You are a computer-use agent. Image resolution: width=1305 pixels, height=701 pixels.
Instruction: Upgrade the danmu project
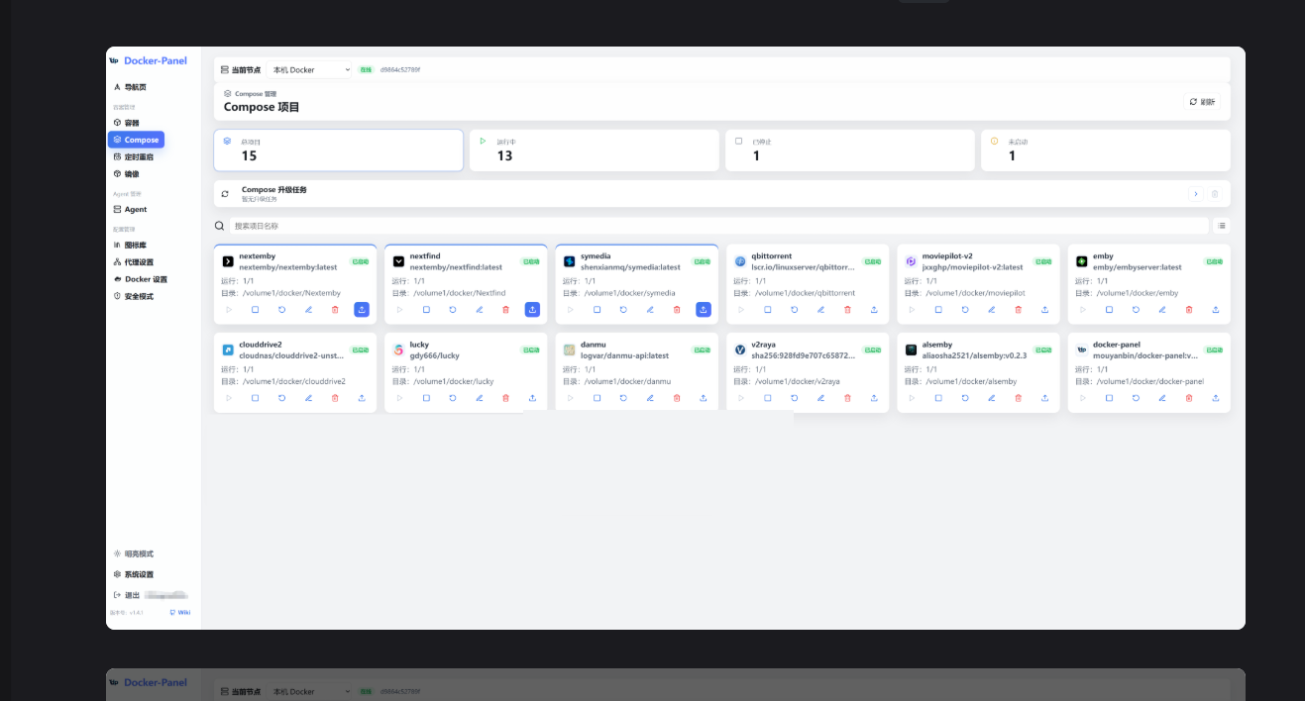pos(704,398)
